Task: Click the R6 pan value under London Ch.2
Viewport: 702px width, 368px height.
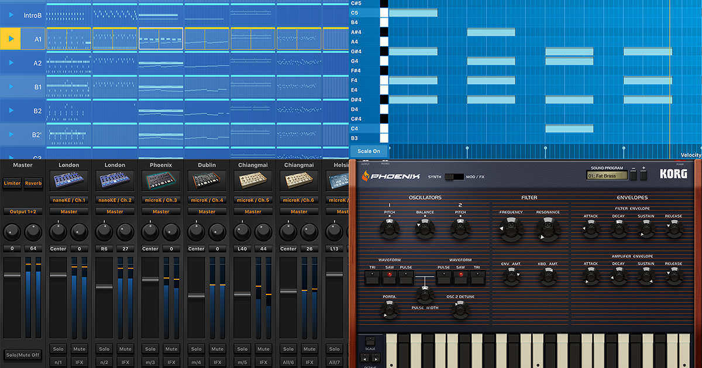Action: (x=104, y=249)
